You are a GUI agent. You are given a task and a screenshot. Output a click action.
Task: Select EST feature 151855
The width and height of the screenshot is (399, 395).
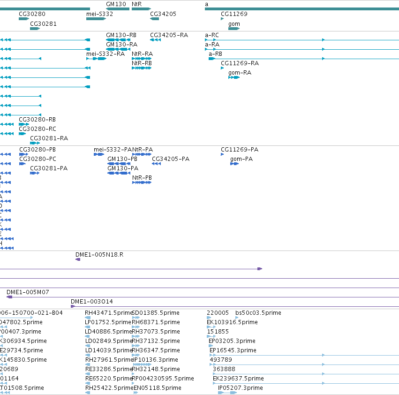[x=211, y=336]
